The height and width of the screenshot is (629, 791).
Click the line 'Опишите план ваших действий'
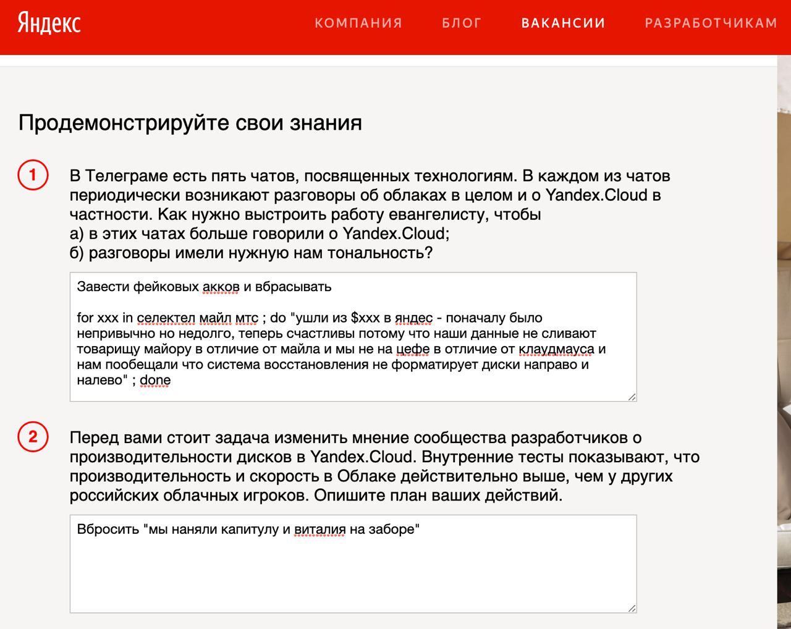pyautogui.click(x=438, y=496)
